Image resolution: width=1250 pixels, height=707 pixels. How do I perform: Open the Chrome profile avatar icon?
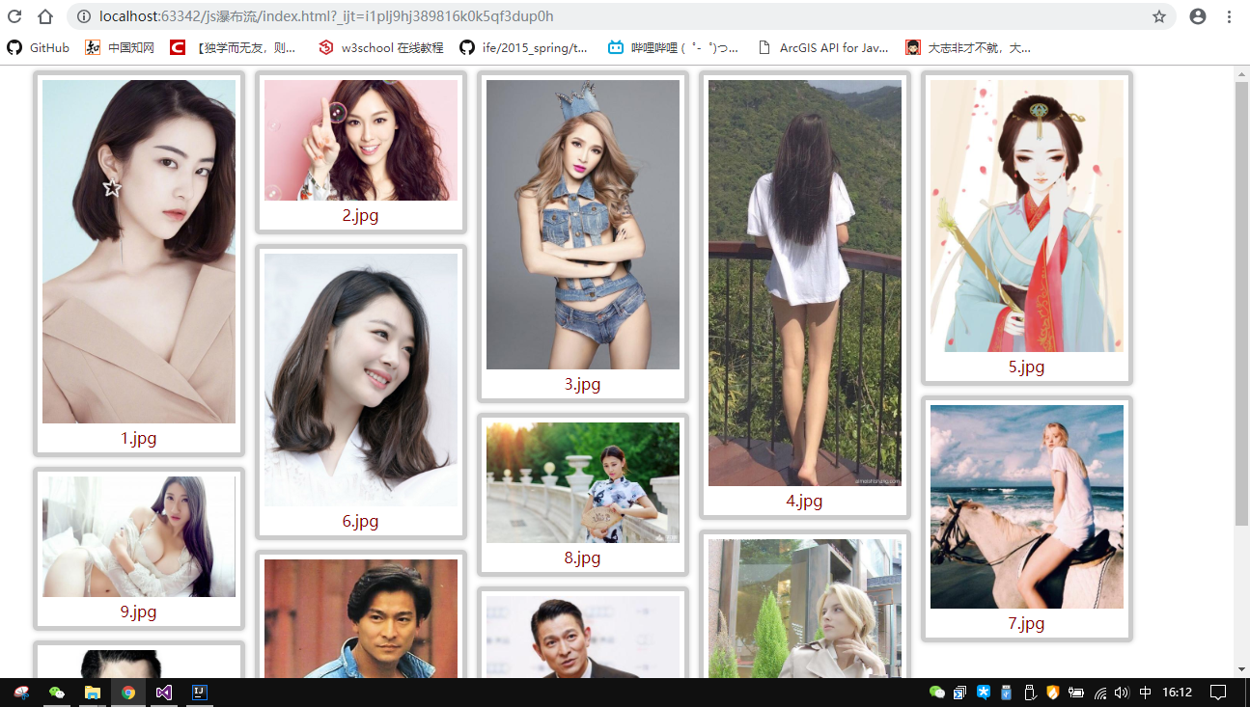click(x=1198, y=16)
